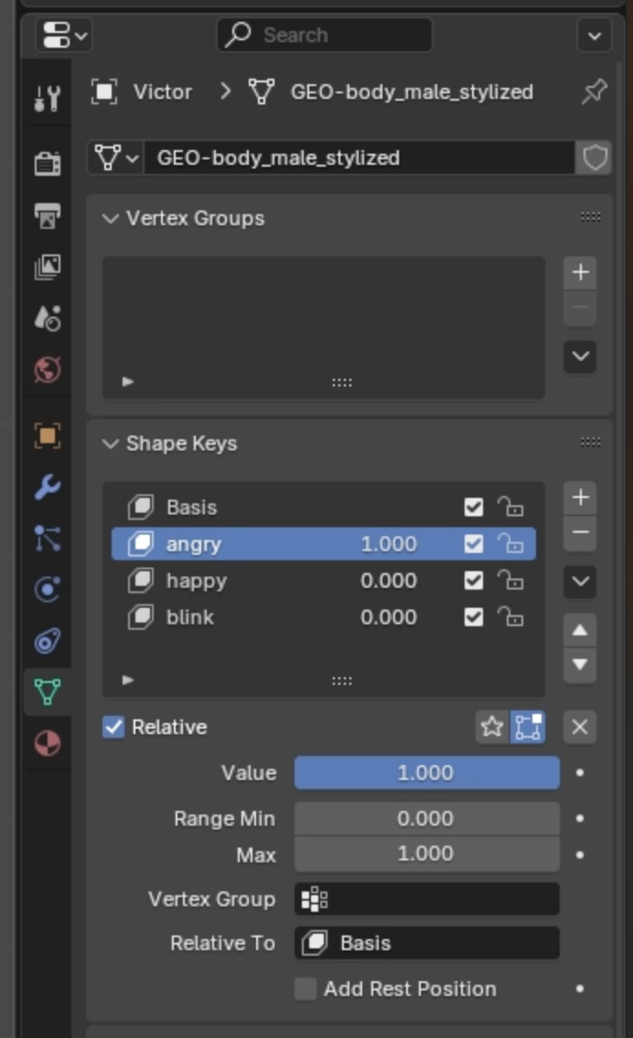
Task: Click the Range Min slider field
Action: 426,818
